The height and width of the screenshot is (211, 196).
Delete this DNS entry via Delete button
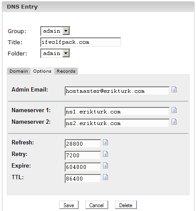(126, 205)
